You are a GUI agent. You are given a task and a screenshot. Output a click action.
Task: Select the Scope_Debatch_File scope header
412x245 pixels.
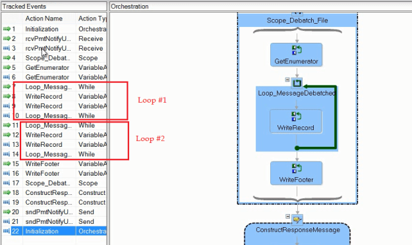(297, 20)
